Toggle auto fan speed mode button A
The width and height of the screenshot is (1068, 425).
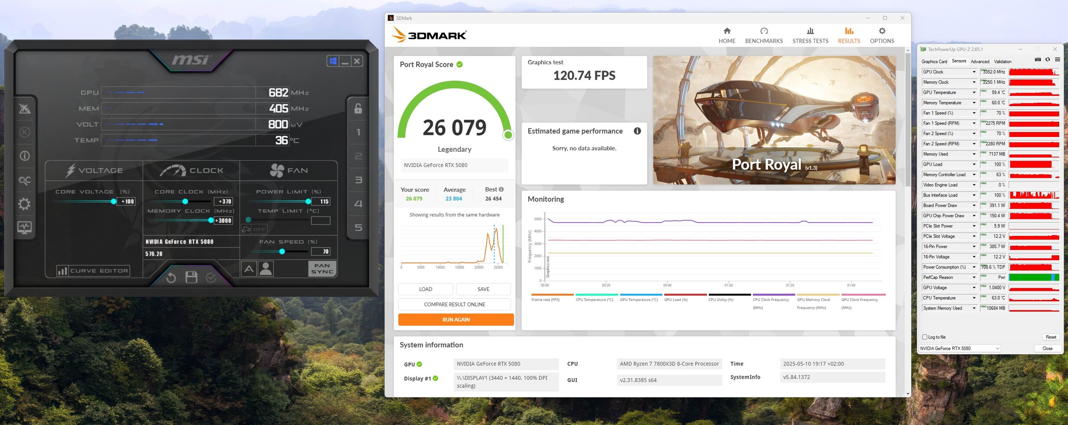pyautogui.click(x=249, y=269)
